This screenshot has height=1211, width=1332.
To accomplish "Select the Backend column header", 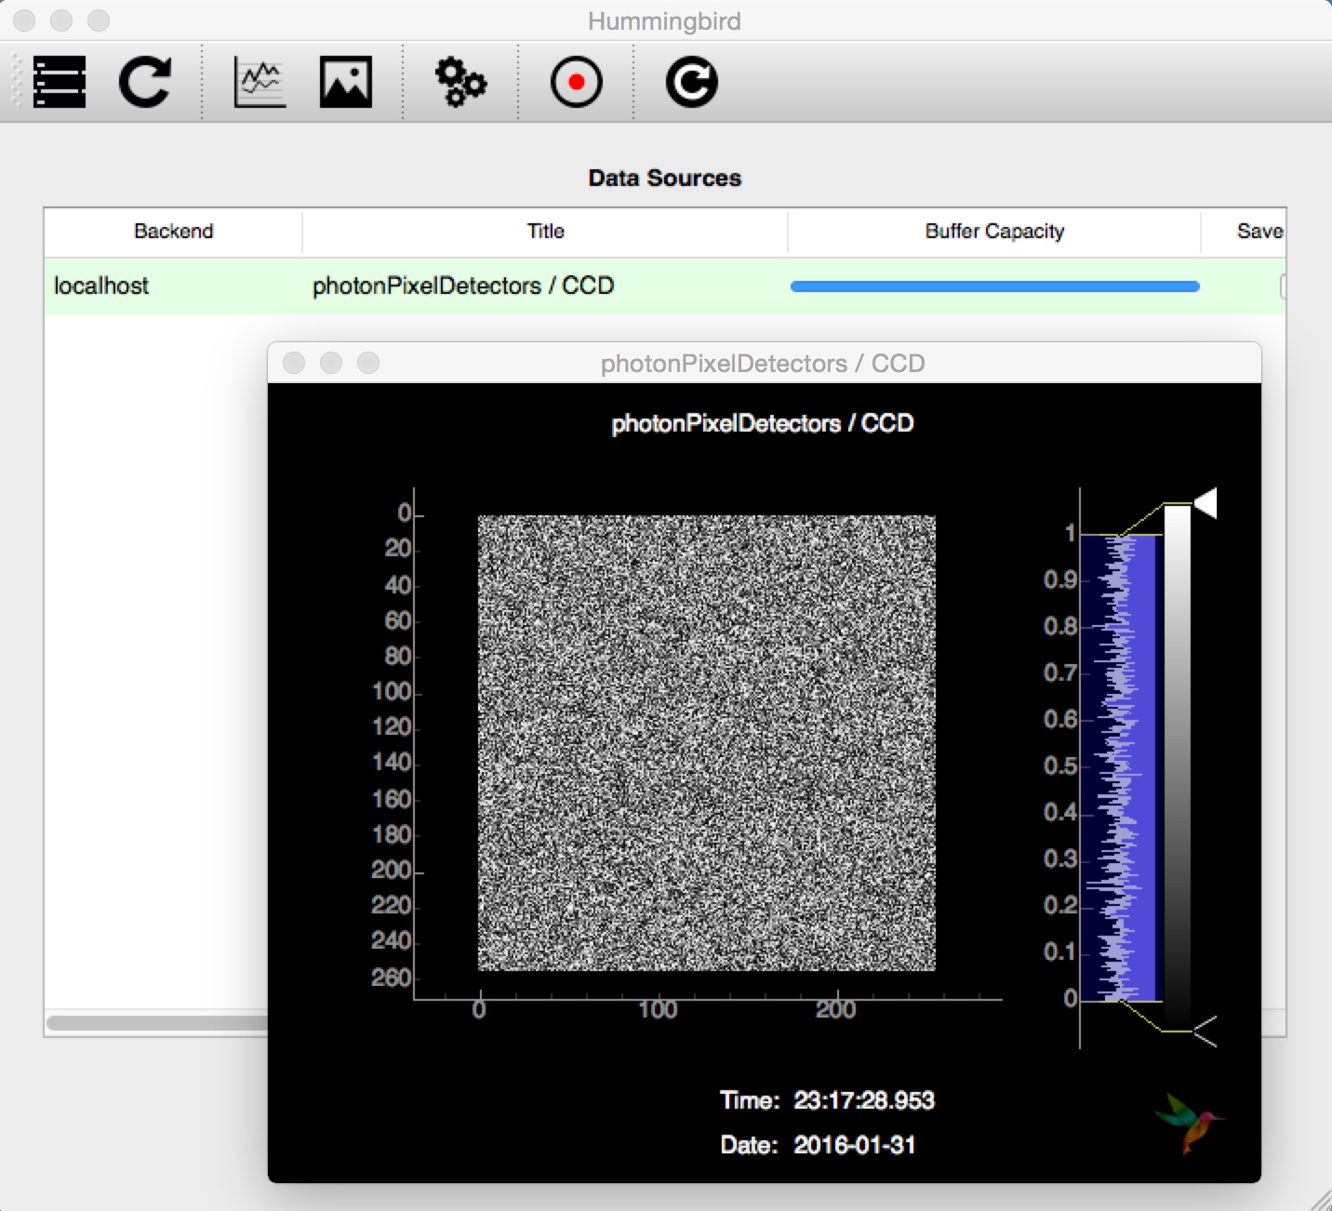I will click(173, 231).
